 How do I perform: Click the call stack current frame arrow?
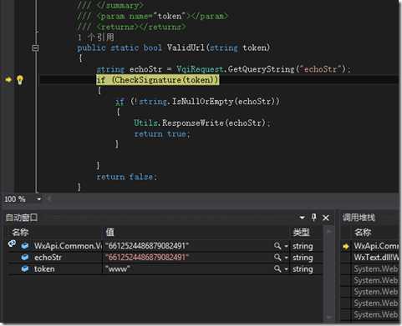(346, 246)
